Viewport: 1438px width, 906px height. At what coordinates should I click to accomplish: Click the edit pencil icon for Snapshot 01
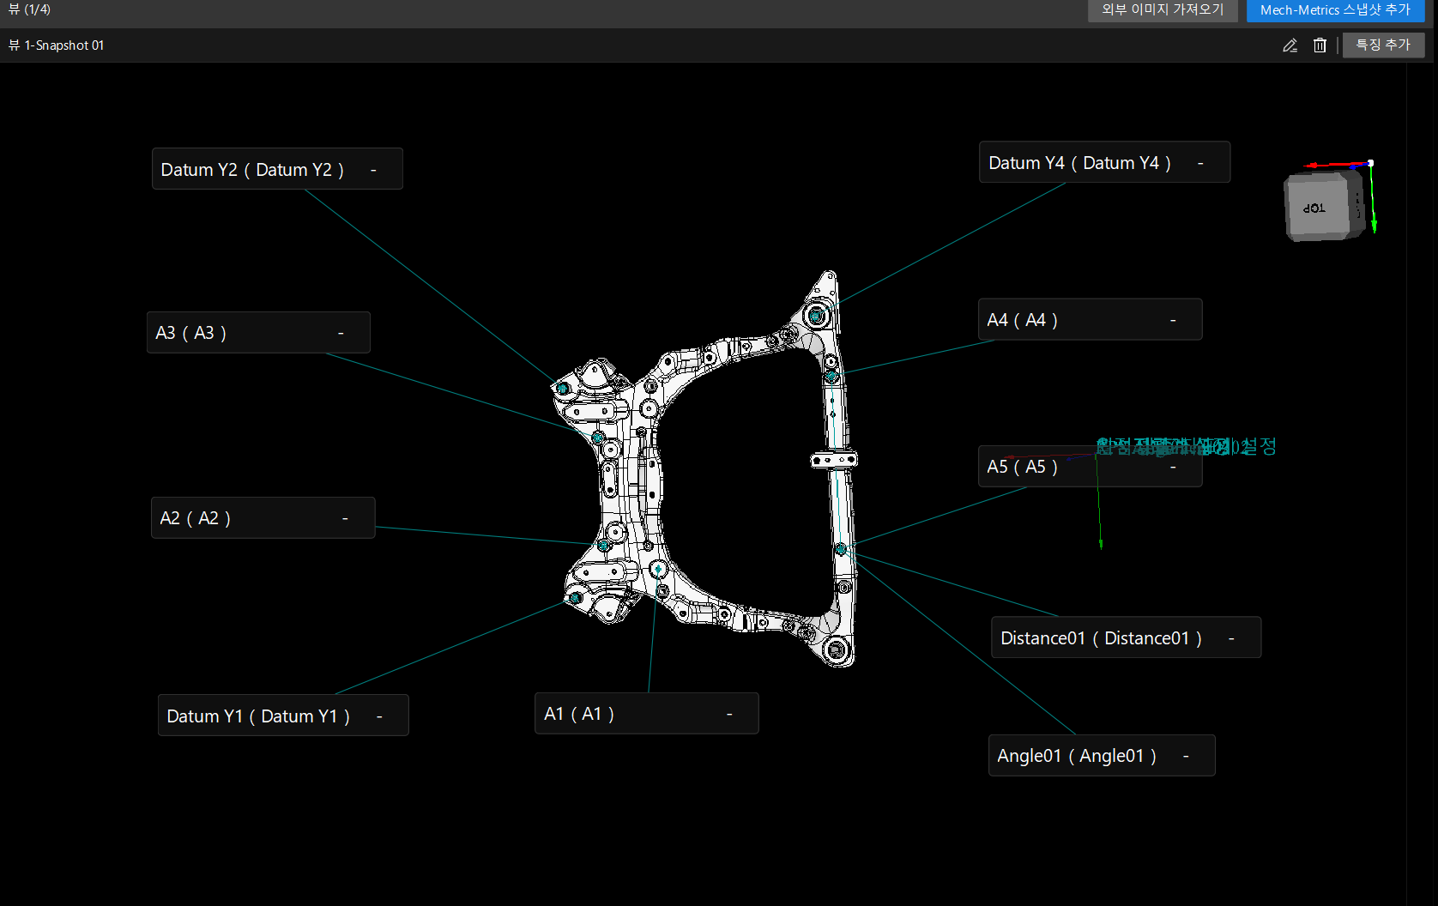[1290, 45]
